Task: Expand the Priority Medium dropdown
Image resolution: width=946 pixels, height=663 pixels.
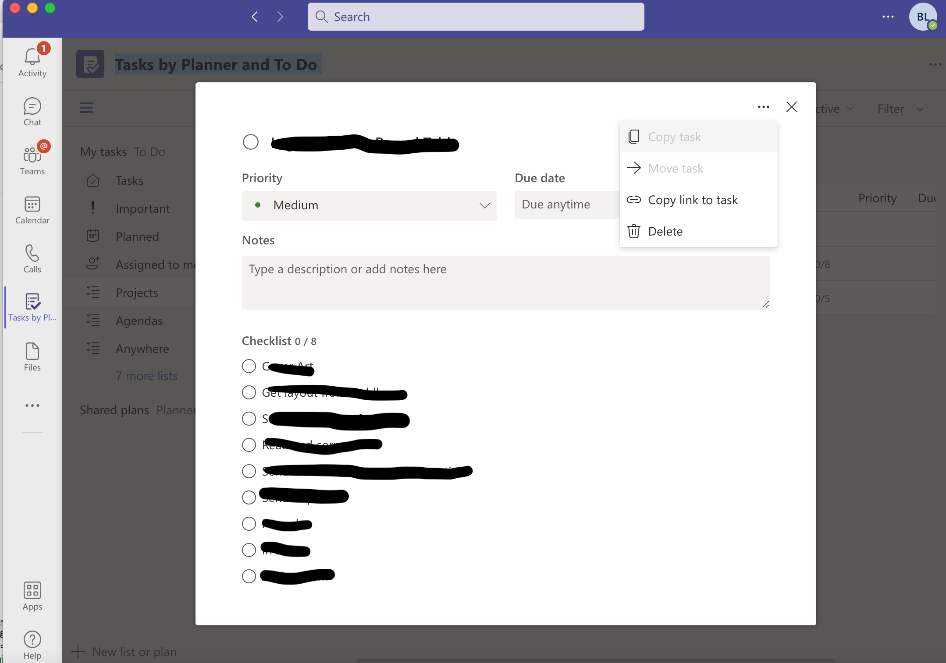Action: [369, 205]
